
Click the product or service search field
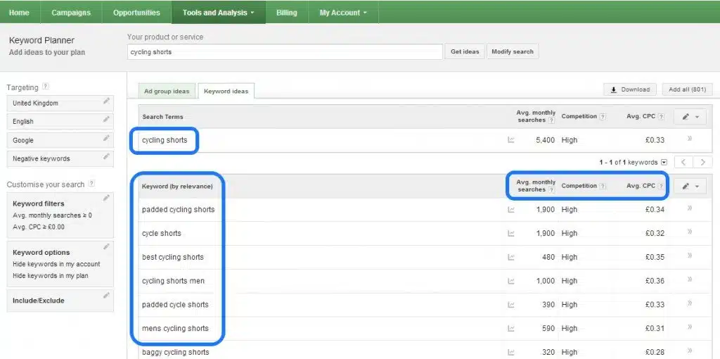click(285, 51)
